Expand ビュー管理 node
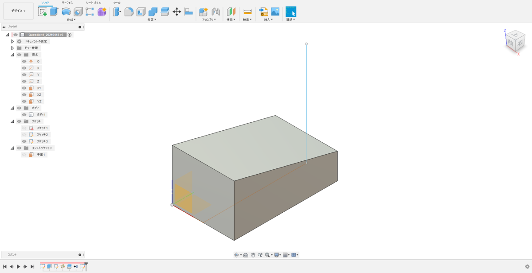 click(12, 48)
